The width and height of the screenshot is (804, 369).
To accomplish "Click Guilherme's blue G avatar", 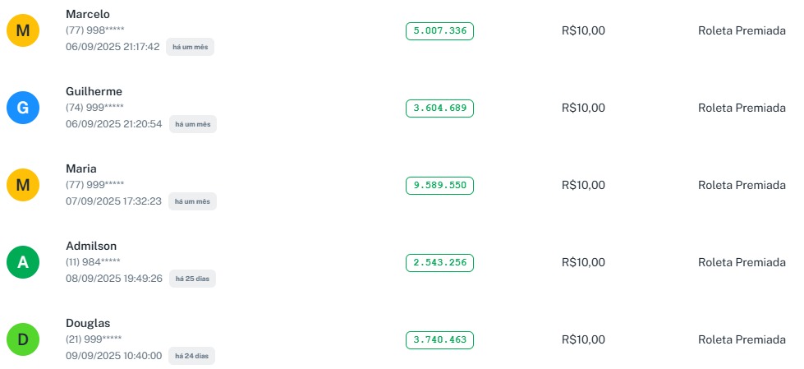I will click(23, 108).
